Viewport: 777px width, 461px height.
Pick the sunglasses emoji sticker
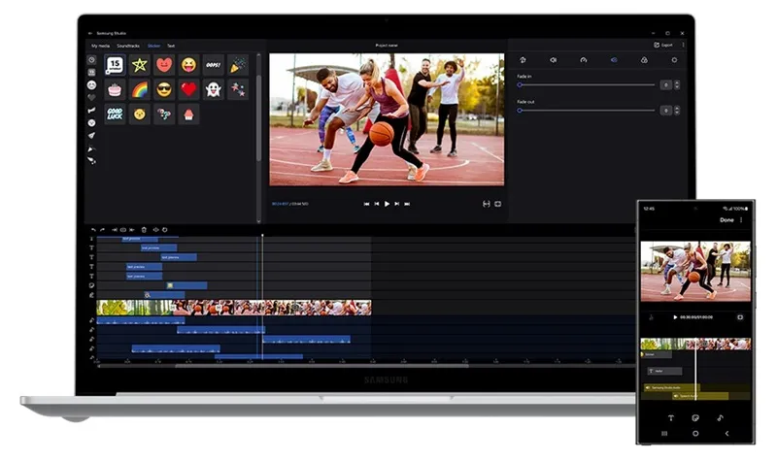164,89
